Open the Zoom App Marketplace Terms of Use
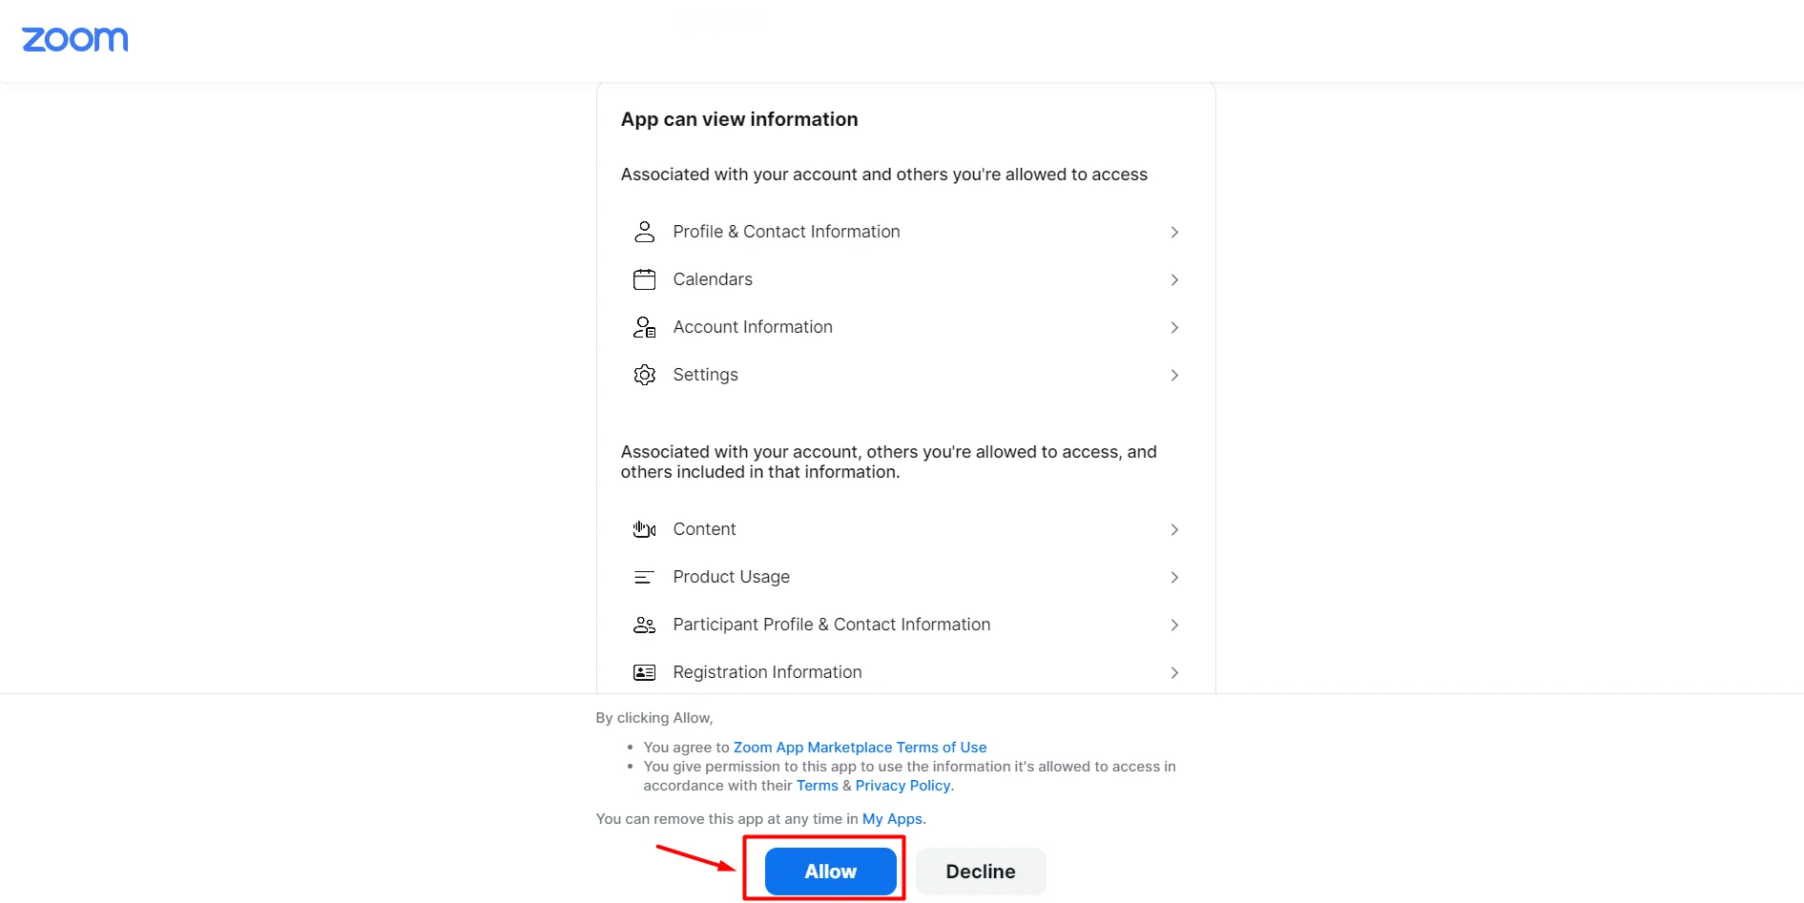The height and width of the screenshot is (903, 1804). [859, 747]
